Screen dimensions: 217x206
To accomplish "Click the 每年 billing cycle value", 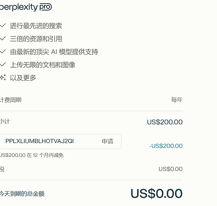I will (x=177, y=100).
